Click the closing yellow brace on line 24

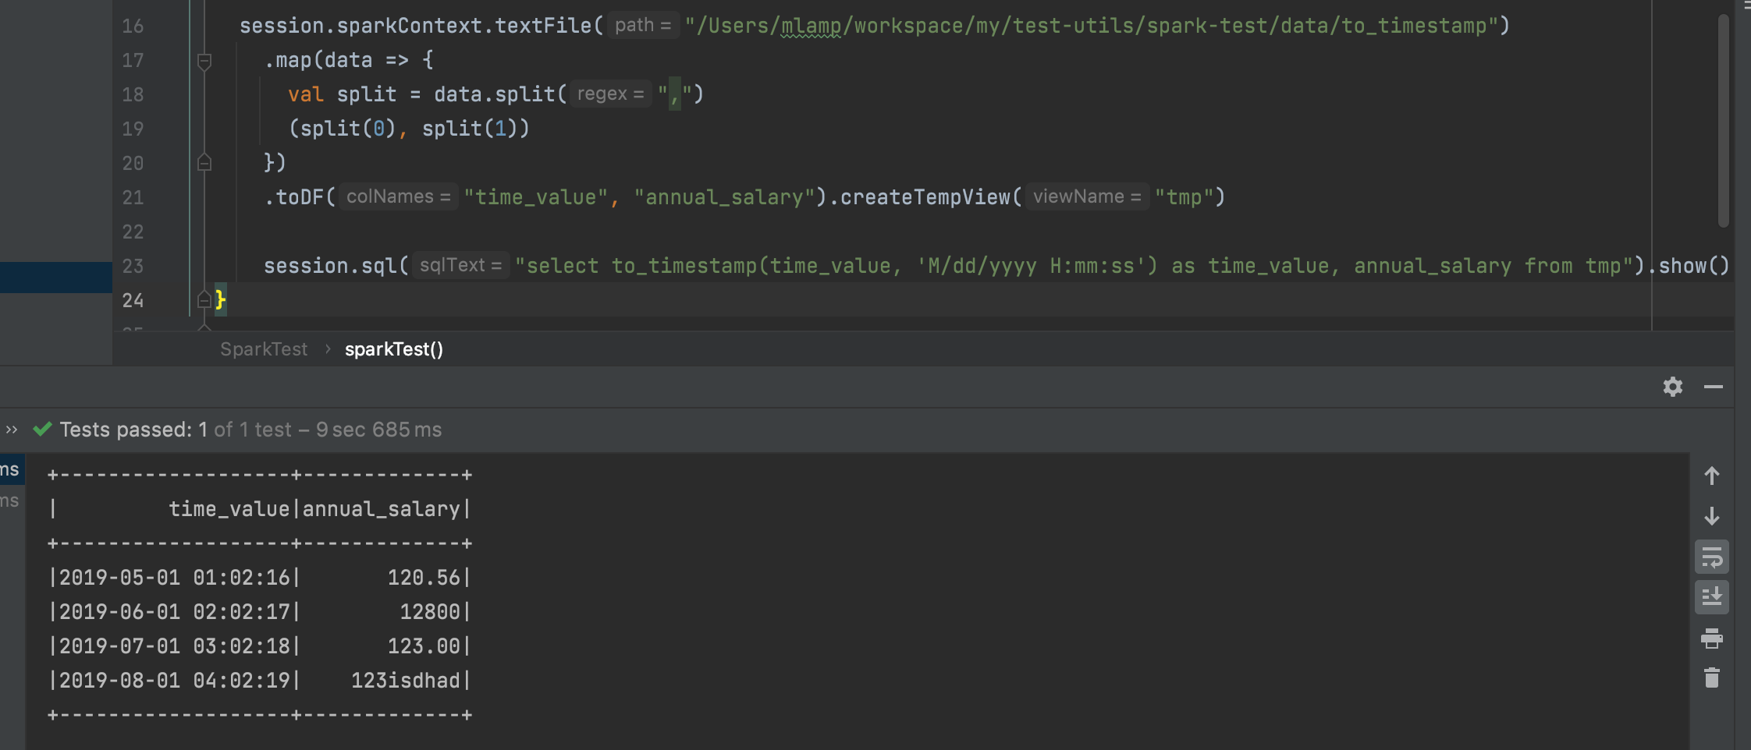coord(220,299)
